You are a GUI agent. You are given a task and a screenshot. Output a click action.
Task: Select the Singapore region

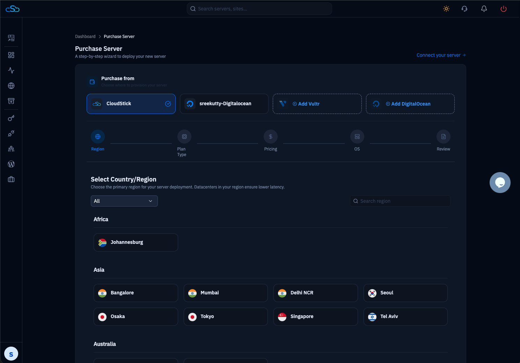click(316, 317)
